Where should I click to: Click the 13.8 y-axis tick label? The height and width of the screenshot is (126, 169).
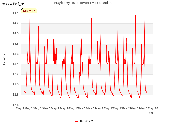tap(16, 44)
